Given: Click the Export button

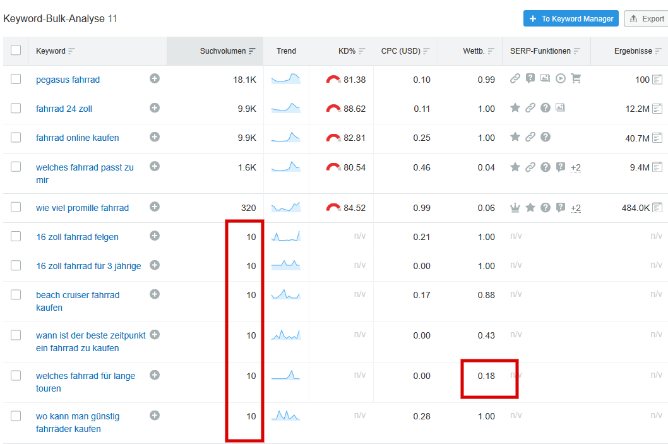Looking at the screenshot, I should pos(647,18).
